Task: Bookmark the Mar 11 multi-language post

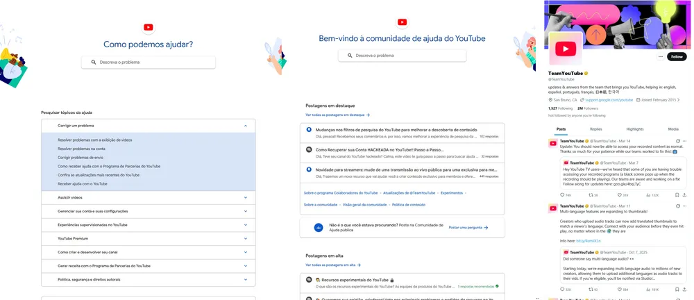Action: [x=677, y=289]
